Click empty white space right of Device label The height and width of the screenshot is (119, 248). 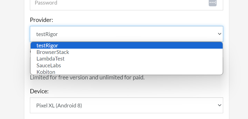tap(139, 91)
